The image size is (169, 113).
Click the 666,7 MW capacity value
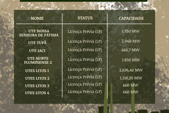tap(131, 50)
